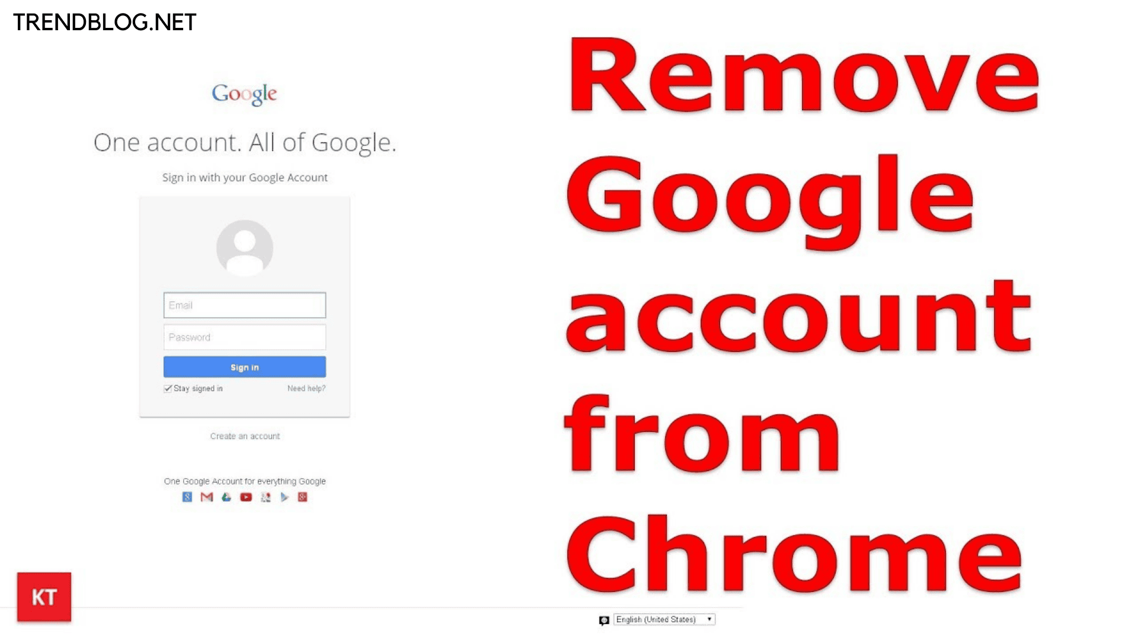The width and height of the screenshot is (1138, 640).
Task: Click the blue Sign in button
Action: (x=244, y=366)
